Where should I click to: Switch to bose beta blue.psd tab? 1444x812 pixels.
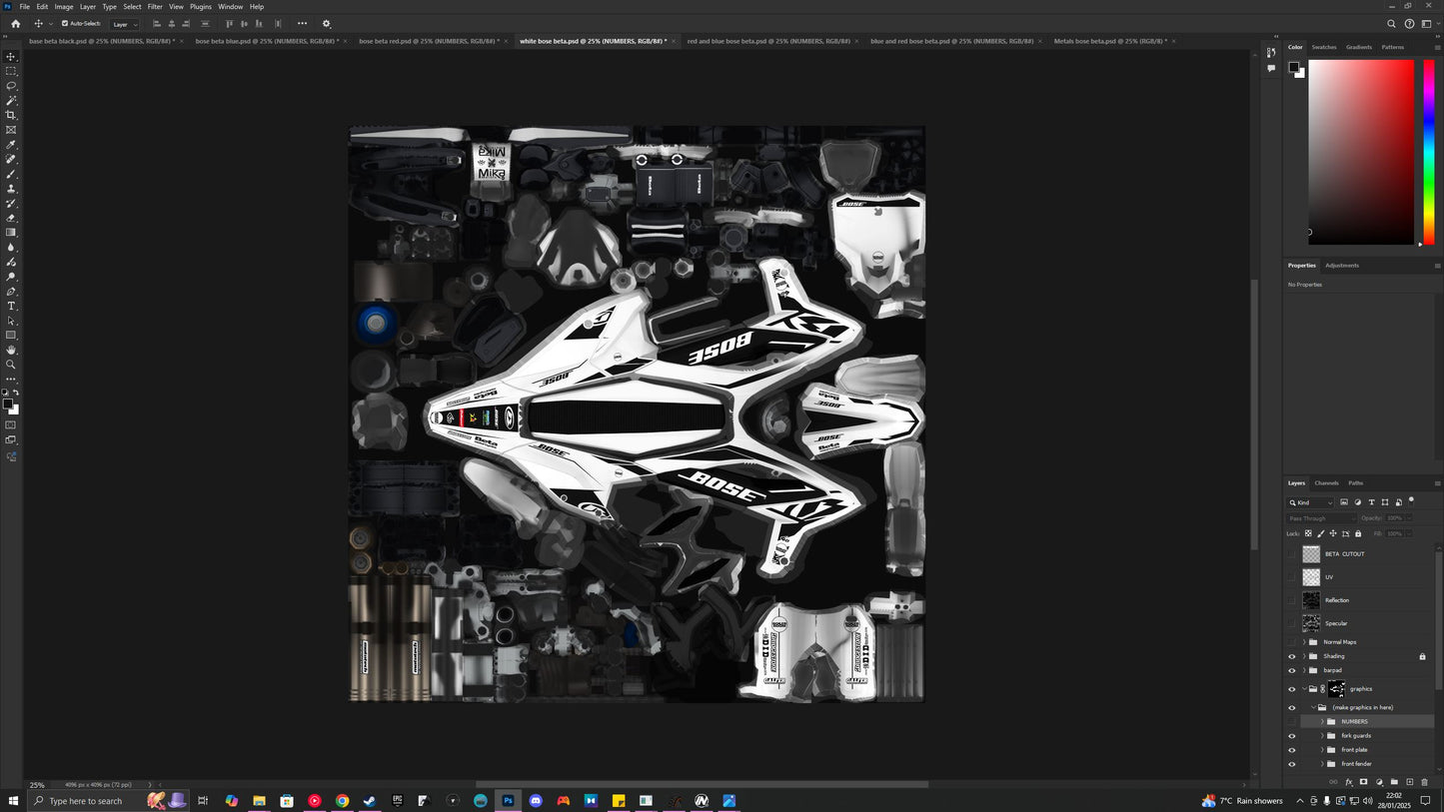266,41
